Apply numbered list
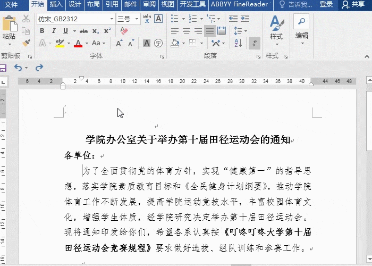The width and height of the screenshot is (372, 266). click(192, 19)
